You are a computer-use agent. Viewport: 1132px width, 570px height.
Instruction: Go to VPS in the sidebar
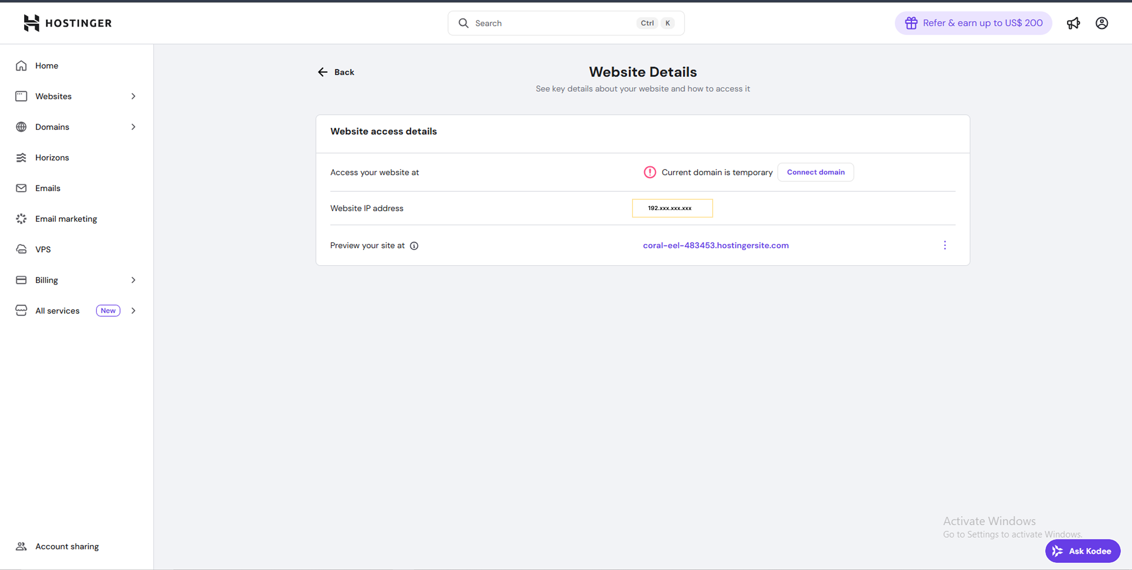[x=43, y=249]
